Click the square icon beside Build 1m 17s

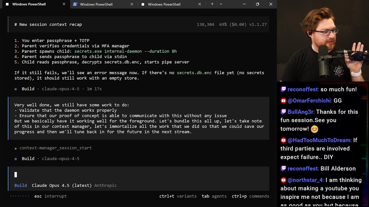16,89
